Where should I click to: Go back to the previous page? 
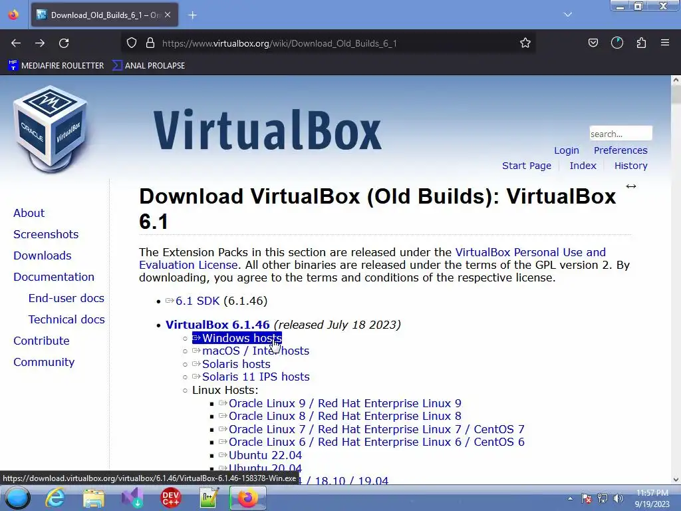[16, 43]
